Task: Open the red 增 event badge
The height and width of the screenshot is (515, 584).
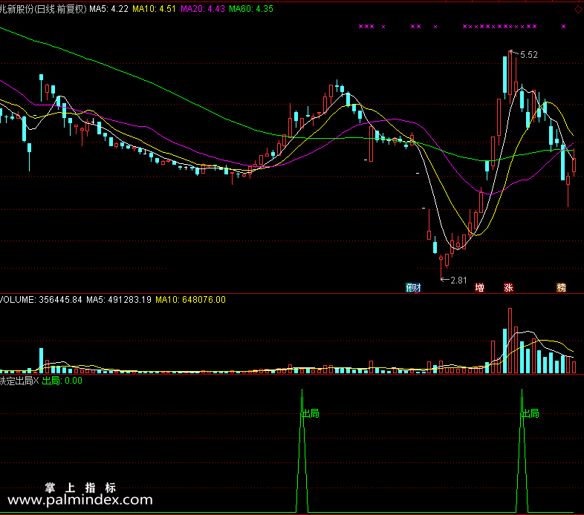Action: pos(480,288)
